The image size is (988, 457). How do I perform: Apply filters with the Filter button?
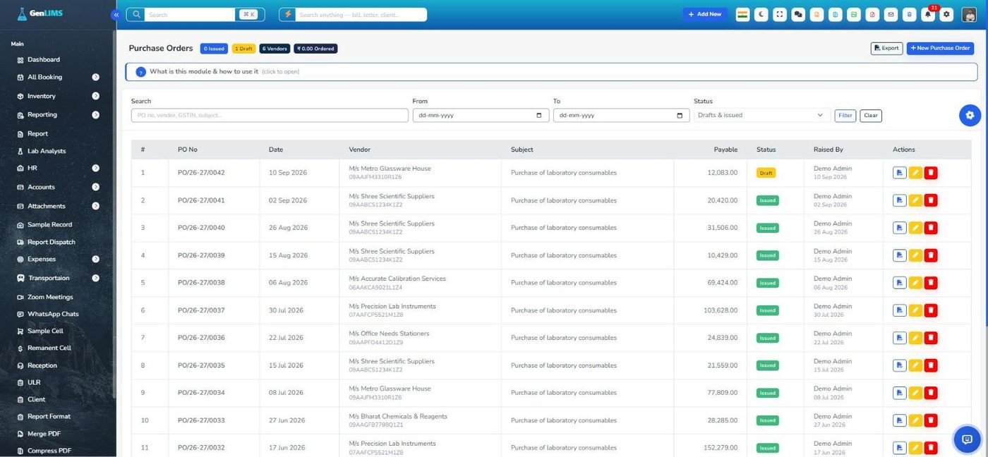click(845, 116)
